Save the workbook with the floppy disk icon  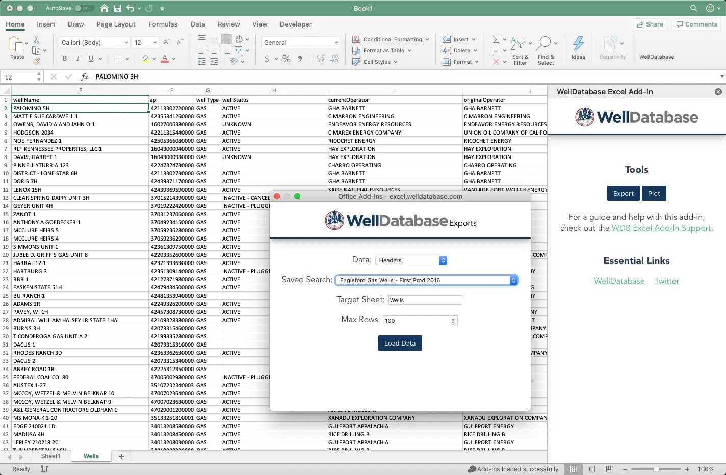[x=117, y=8]
